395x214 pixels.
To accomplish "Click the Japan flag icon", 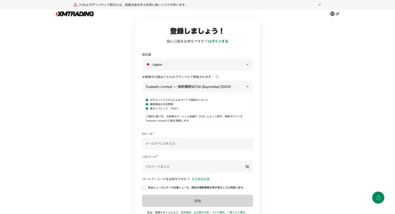I will (148, 65).
